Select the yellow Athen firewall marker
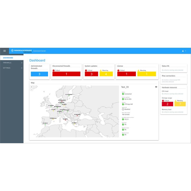The height and width of the screenshot is (191, 191). [x=74, y=124]
